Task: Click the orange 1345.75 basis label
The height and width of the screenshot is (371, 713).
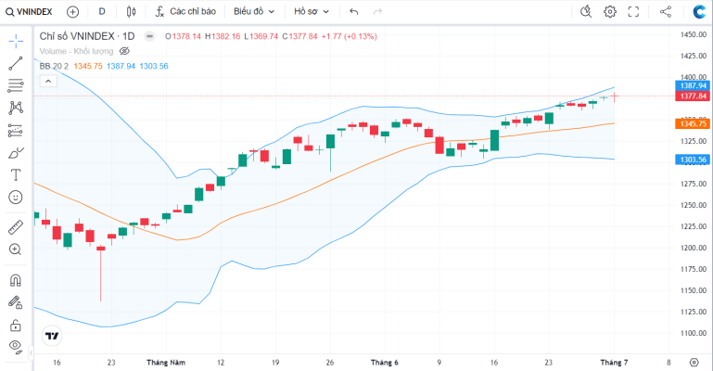Action: [693, 123]
